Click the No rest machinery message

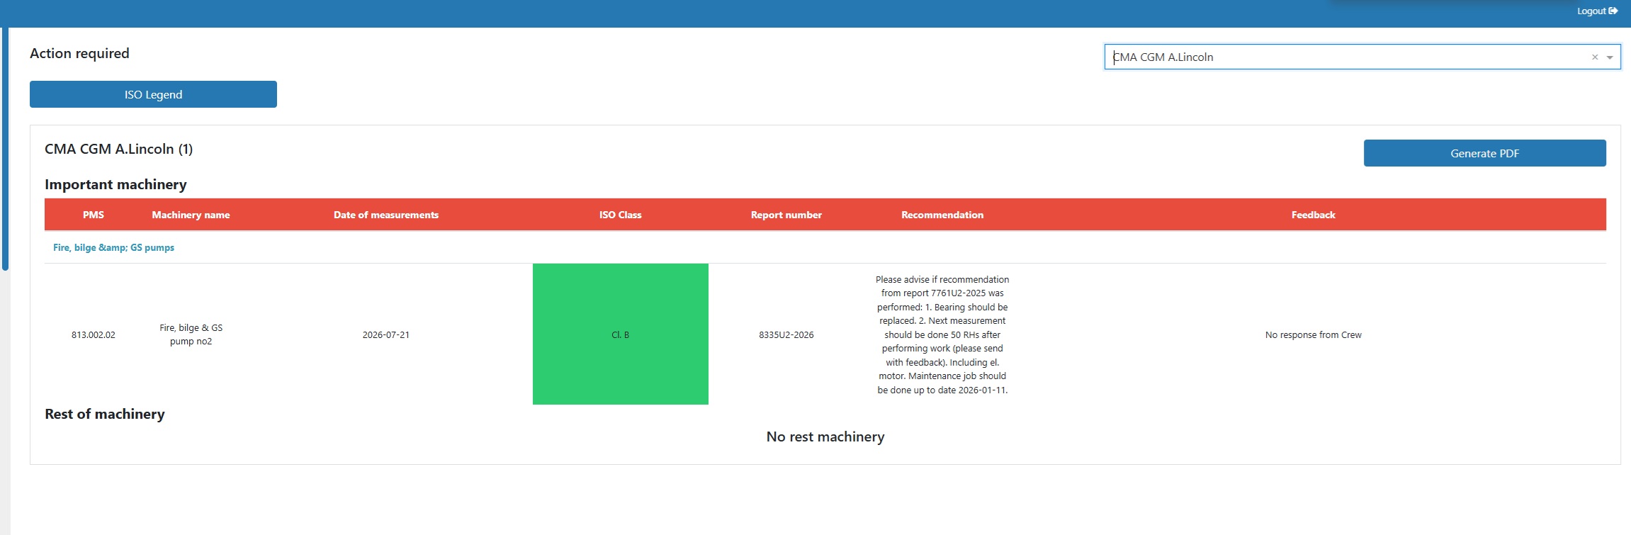(x=825, y=437)
